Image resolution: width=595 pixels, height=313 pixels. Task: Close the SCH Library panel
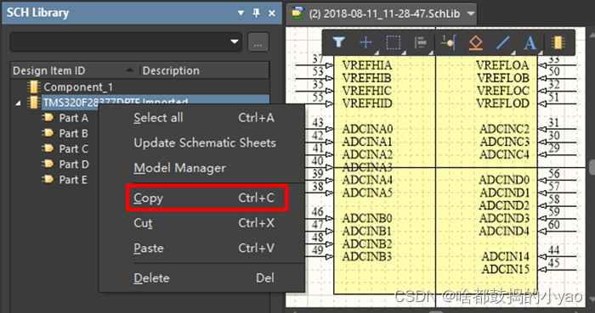click(272, 14)
